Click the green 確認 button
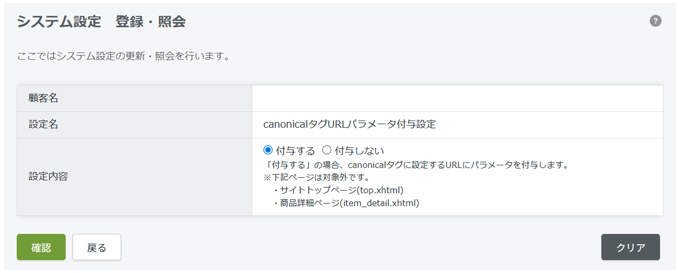Image resolution: width=679 pixels, height=273 pixels. coord(41,247)
